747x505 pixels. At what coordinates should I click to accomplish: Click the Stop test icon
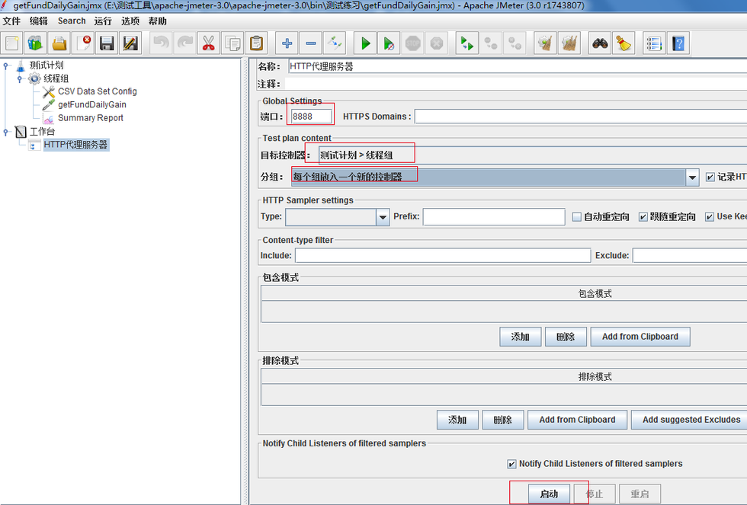pyautogui.click(x=412, y=43)
